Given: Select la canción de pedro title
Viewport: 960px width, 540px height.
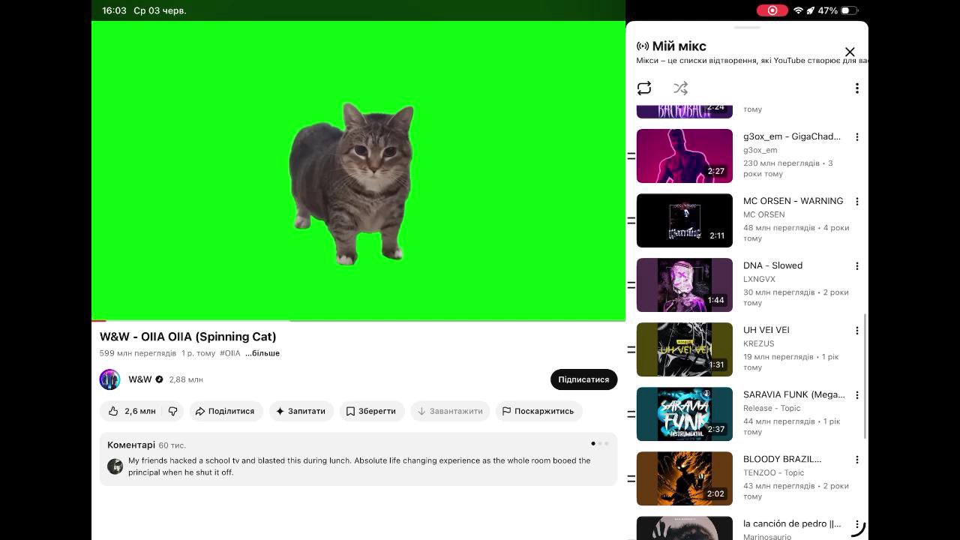Looking at the screenshot, I should 792,523.
